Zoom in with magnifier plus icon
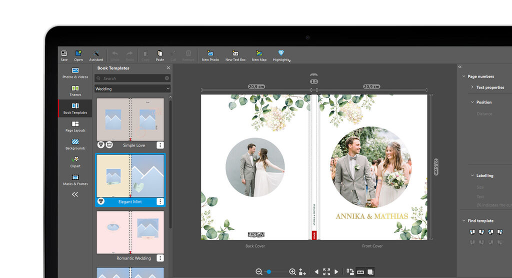The width and height of the screenshot is (512, 278). click(292, 272)
